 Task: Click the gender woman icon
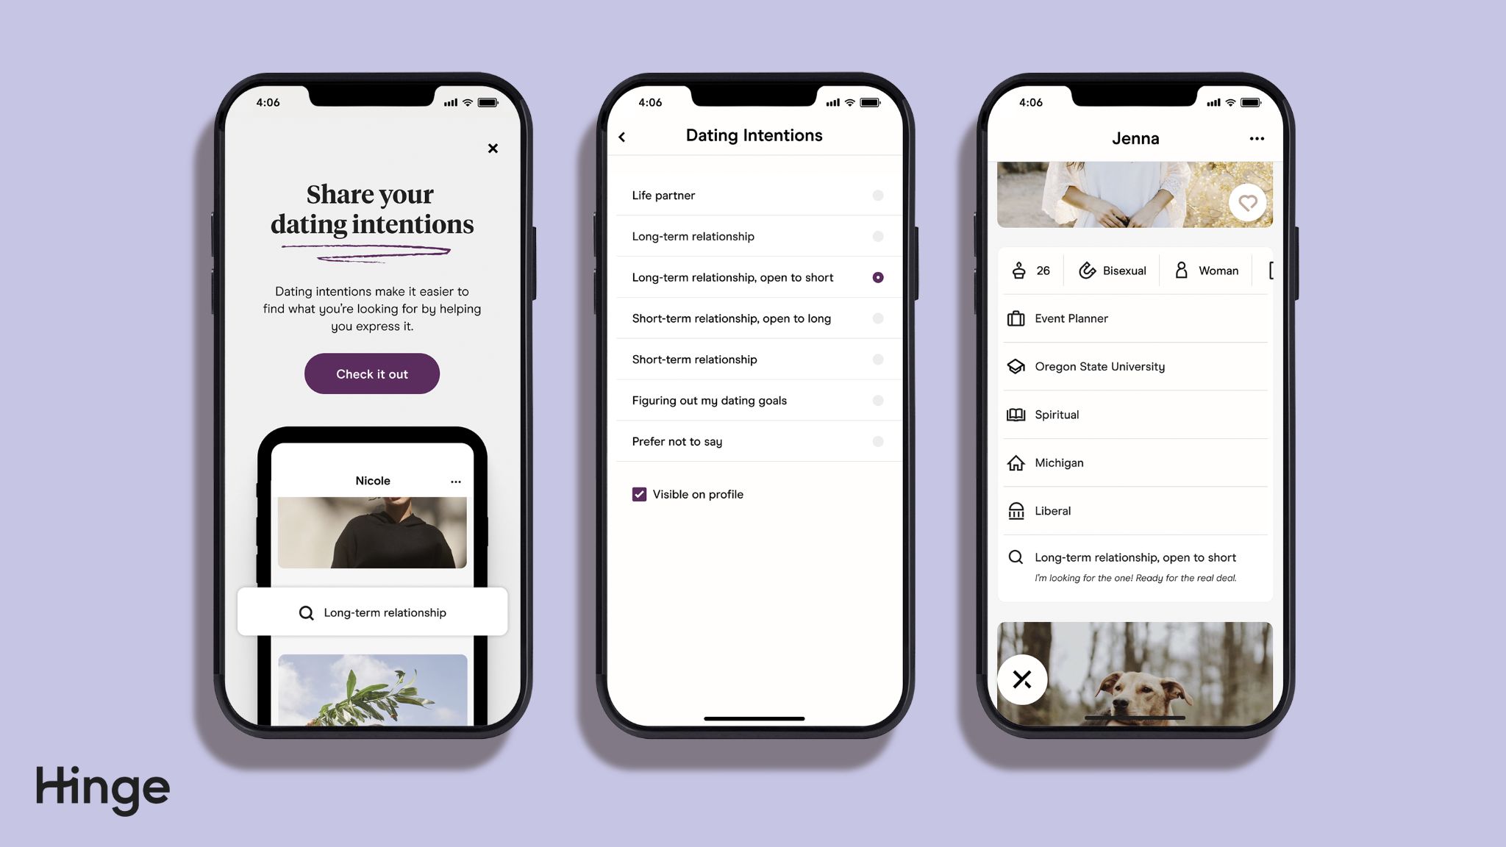pyautogui.click(x=1180, y=270)
